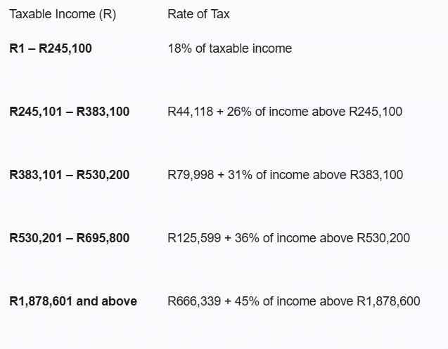
Task: Click the R383,100 threshold in rate column
Action: 376,175
